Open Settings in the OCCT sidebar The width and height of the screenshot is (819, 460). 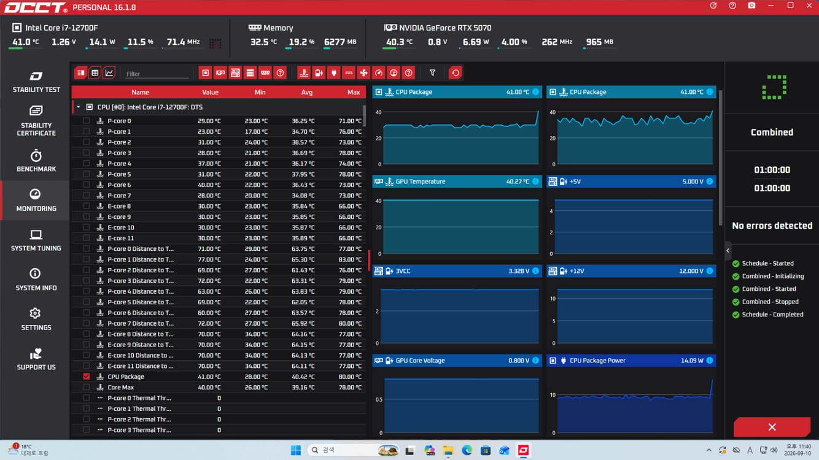point(36,320)
